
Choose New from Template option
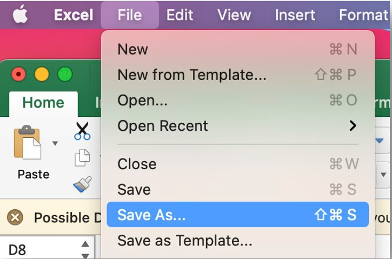[192, 75]
